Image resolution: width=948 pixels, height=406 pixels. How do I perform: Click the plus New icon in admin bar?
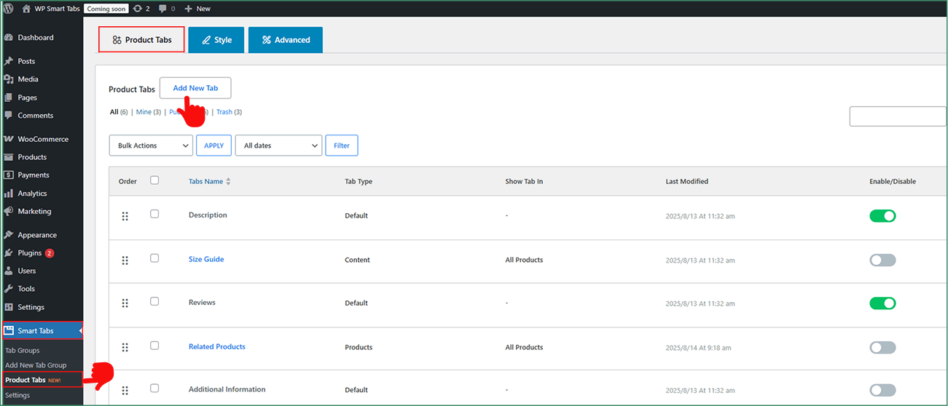(x=188, y=9)
